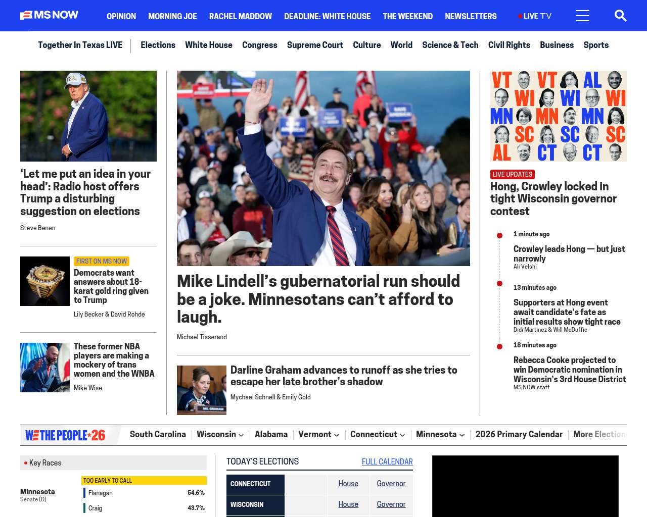Click the Michael Tisserand byline
Viewport: 647px width, 517px height.
[x=202, y=337]
